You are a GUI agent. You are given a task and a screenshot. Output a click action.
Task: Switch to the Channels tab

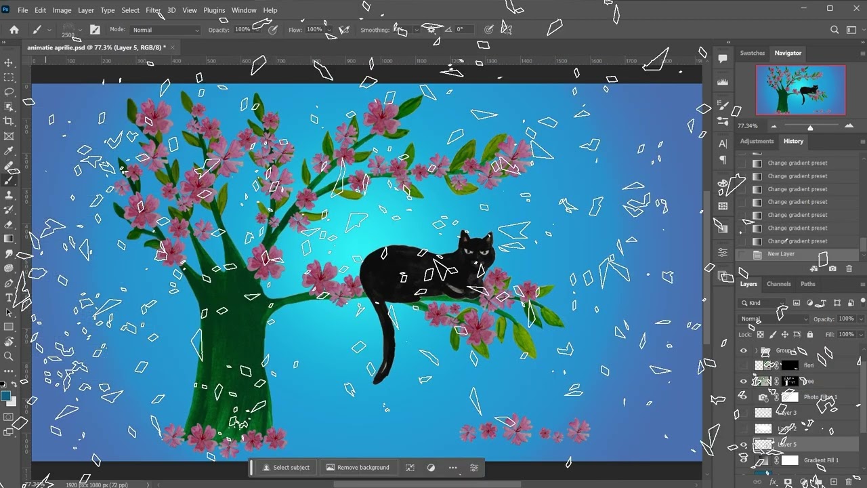pos(778,284)
